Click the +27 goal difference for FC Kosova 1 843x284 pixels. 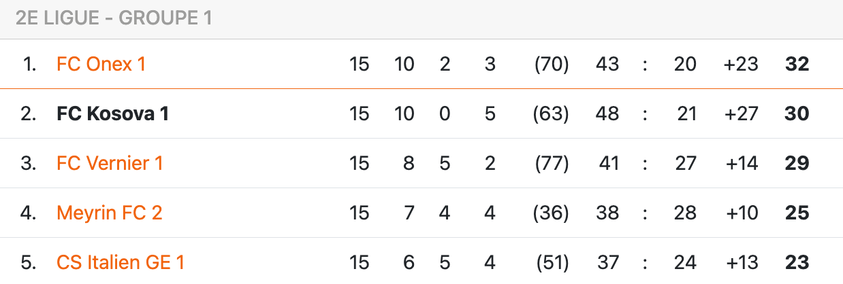tap(741, 114)
